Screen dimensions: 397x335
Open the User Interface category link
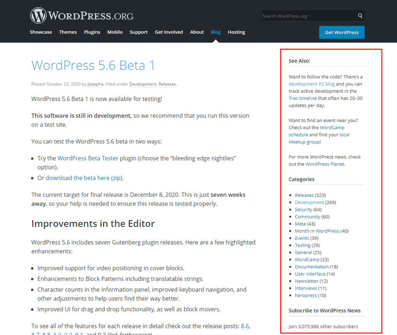point(310,274)
